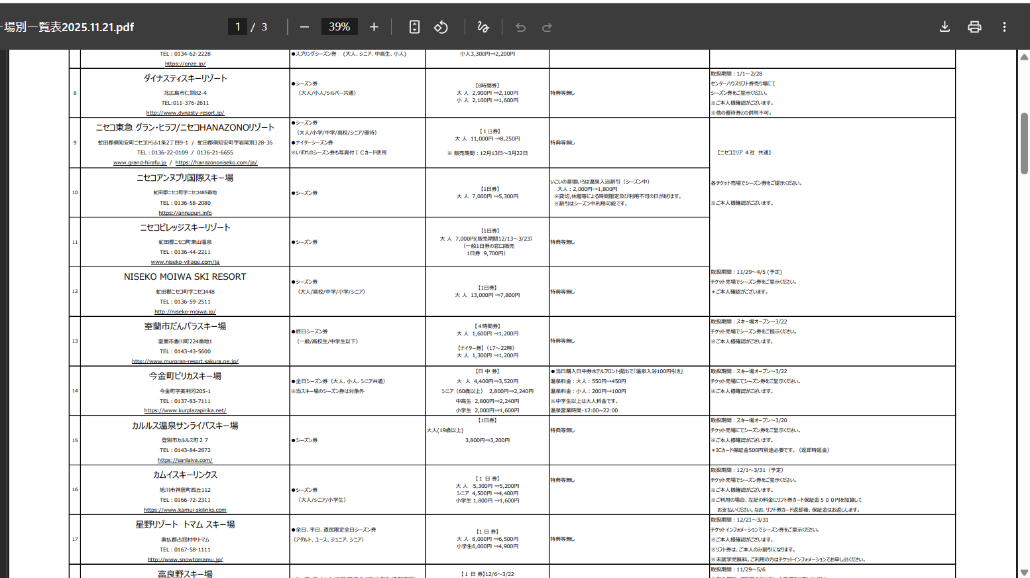The image size is (1030, 578).
Task: Click the scrollbar down arrow
Action: click(x=1024, y=572)
